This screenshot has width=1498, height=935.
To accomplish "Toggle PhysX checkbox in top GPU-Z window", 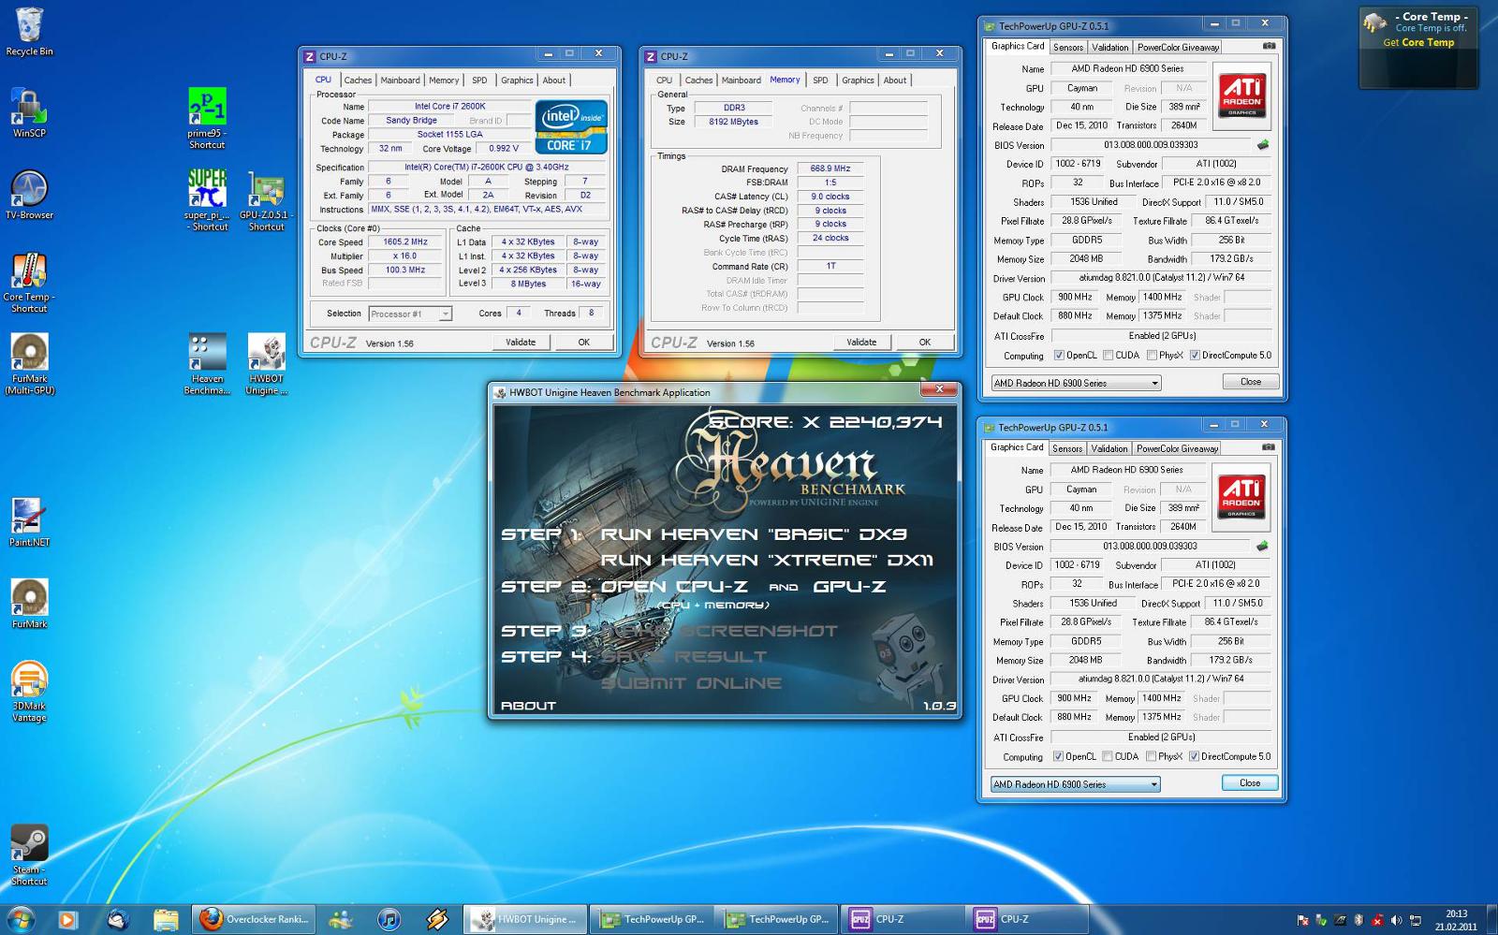I will (x=1152, y=356).
